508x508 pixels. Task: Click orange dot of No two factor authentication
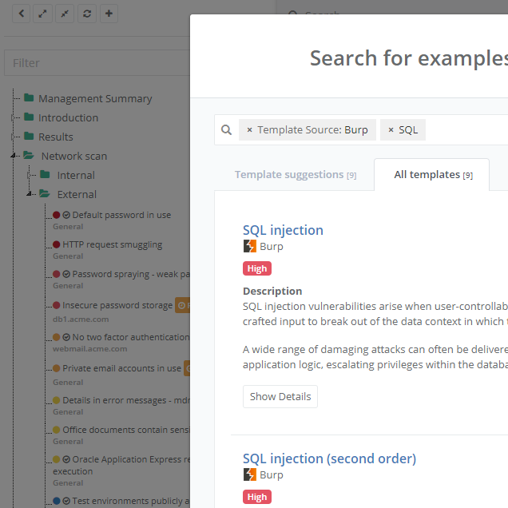point(57,337)
